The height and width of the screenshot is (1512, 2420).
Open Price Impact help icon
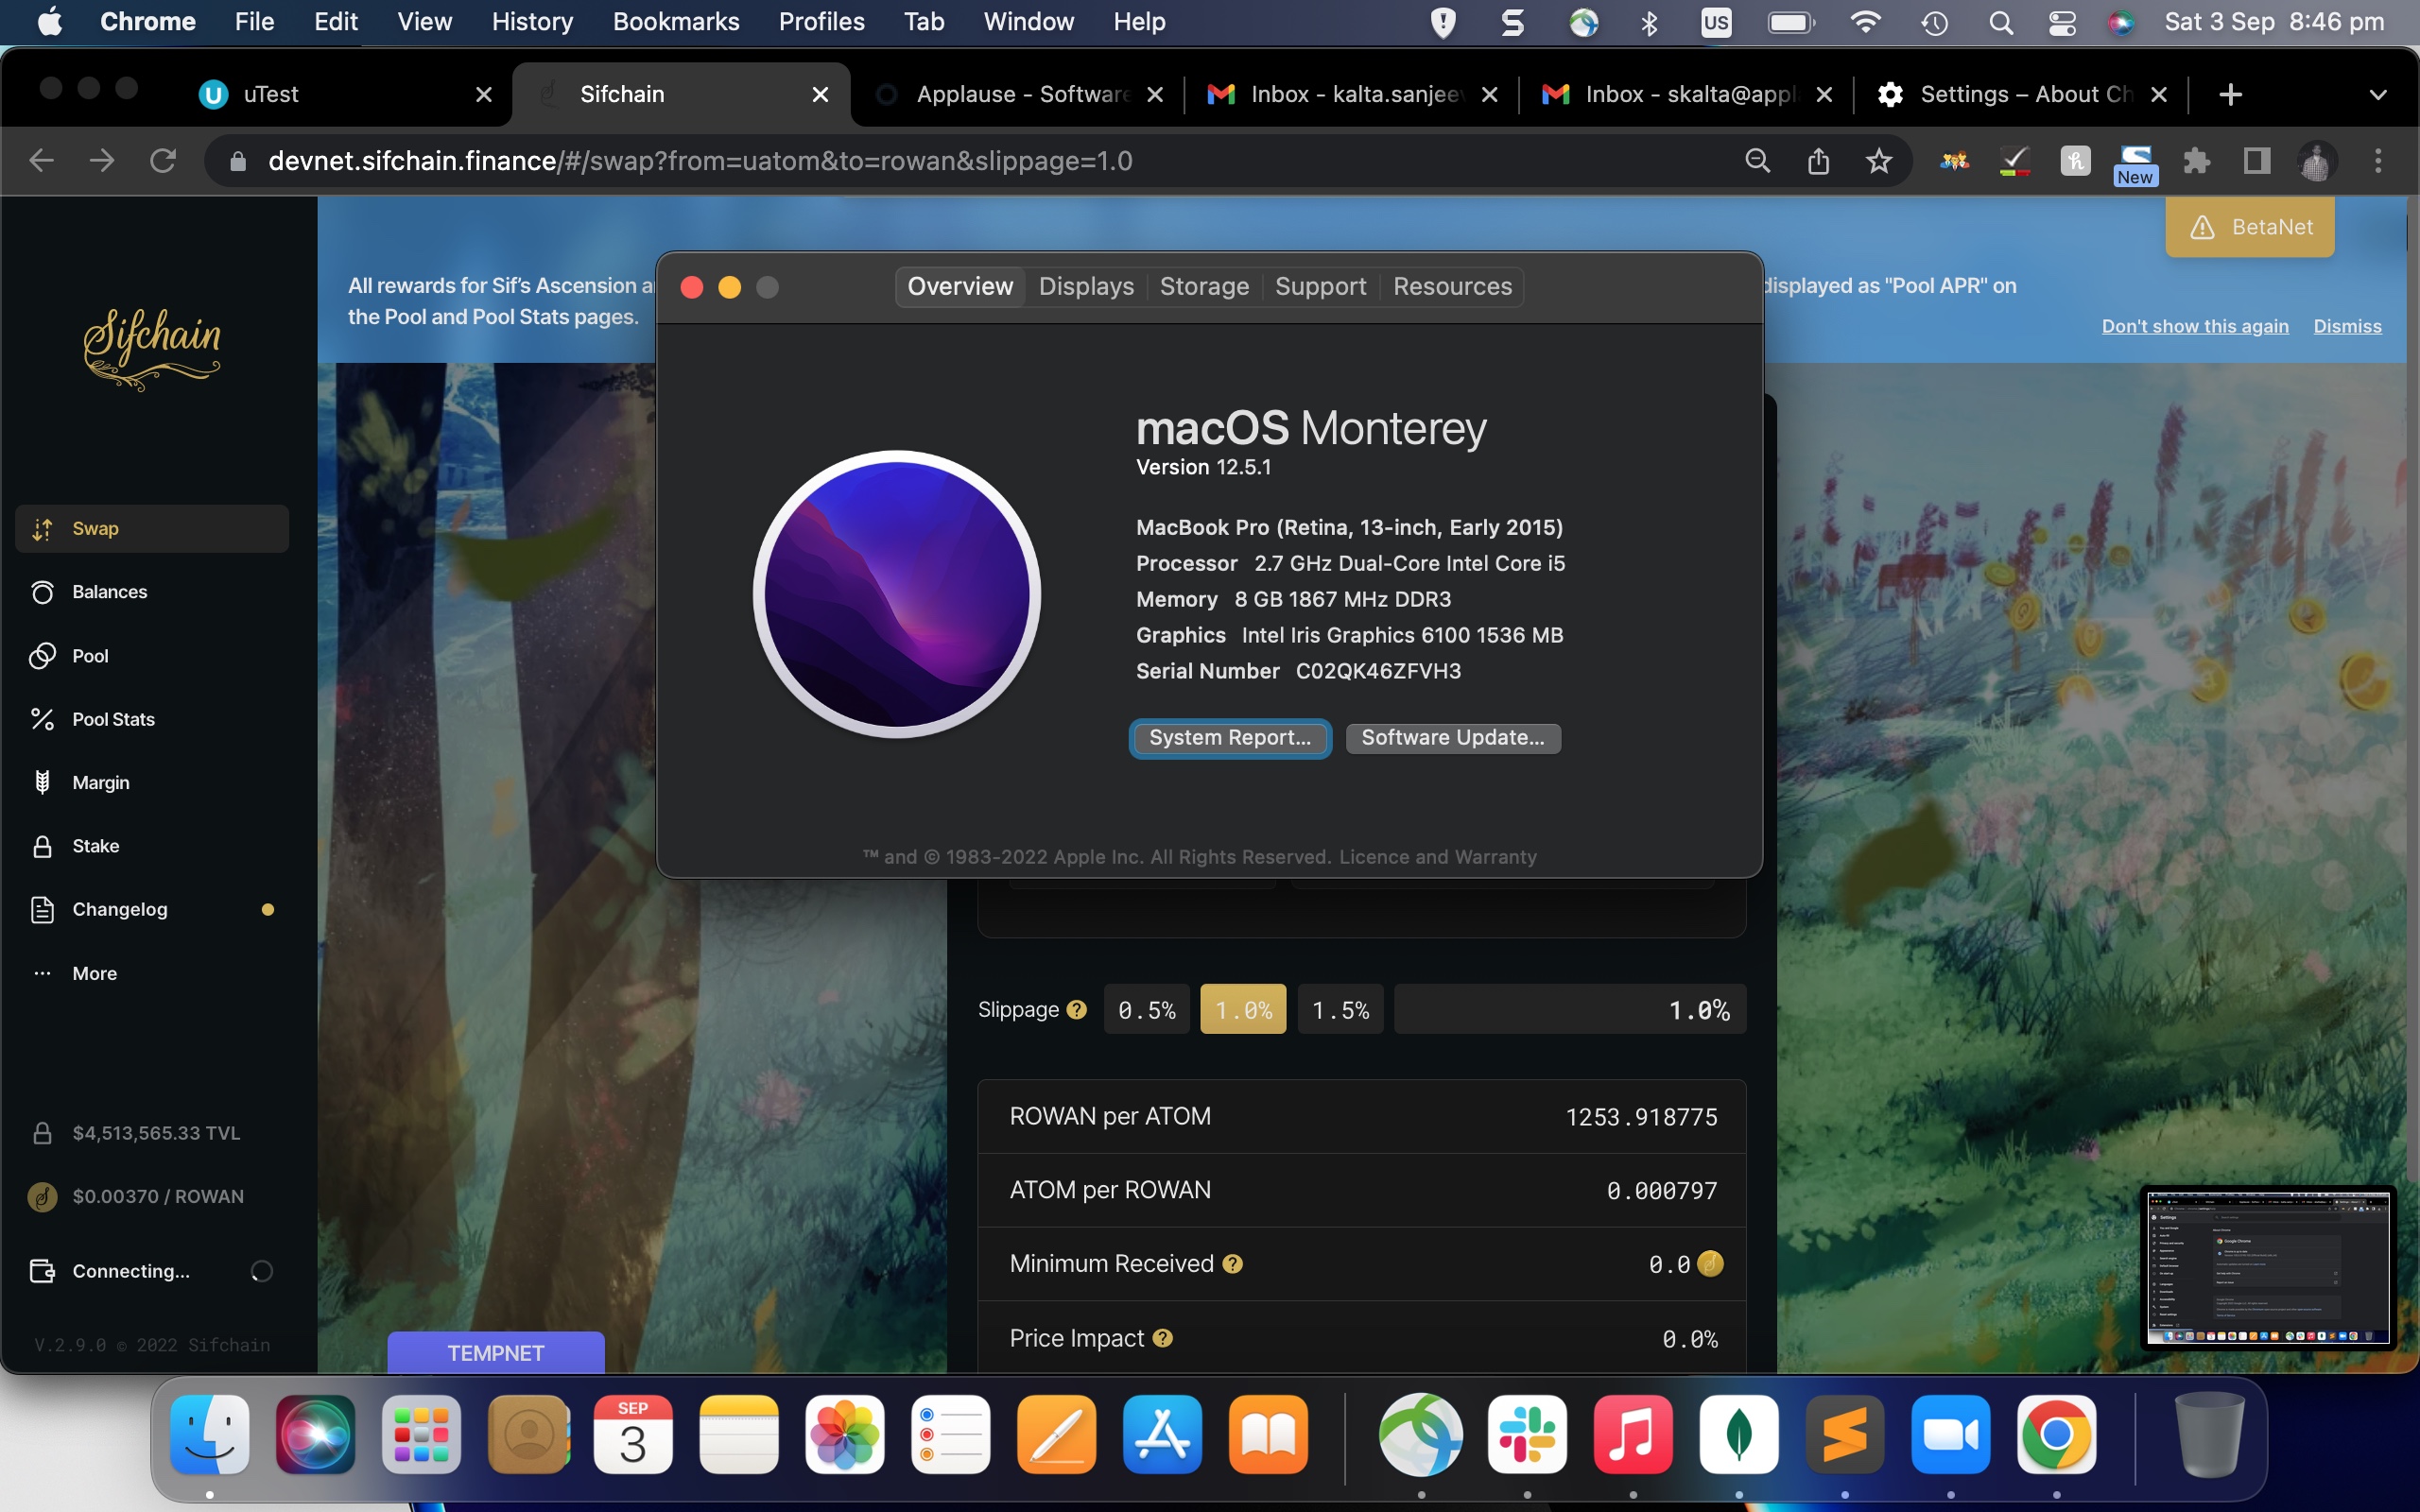[1162, 1338]
